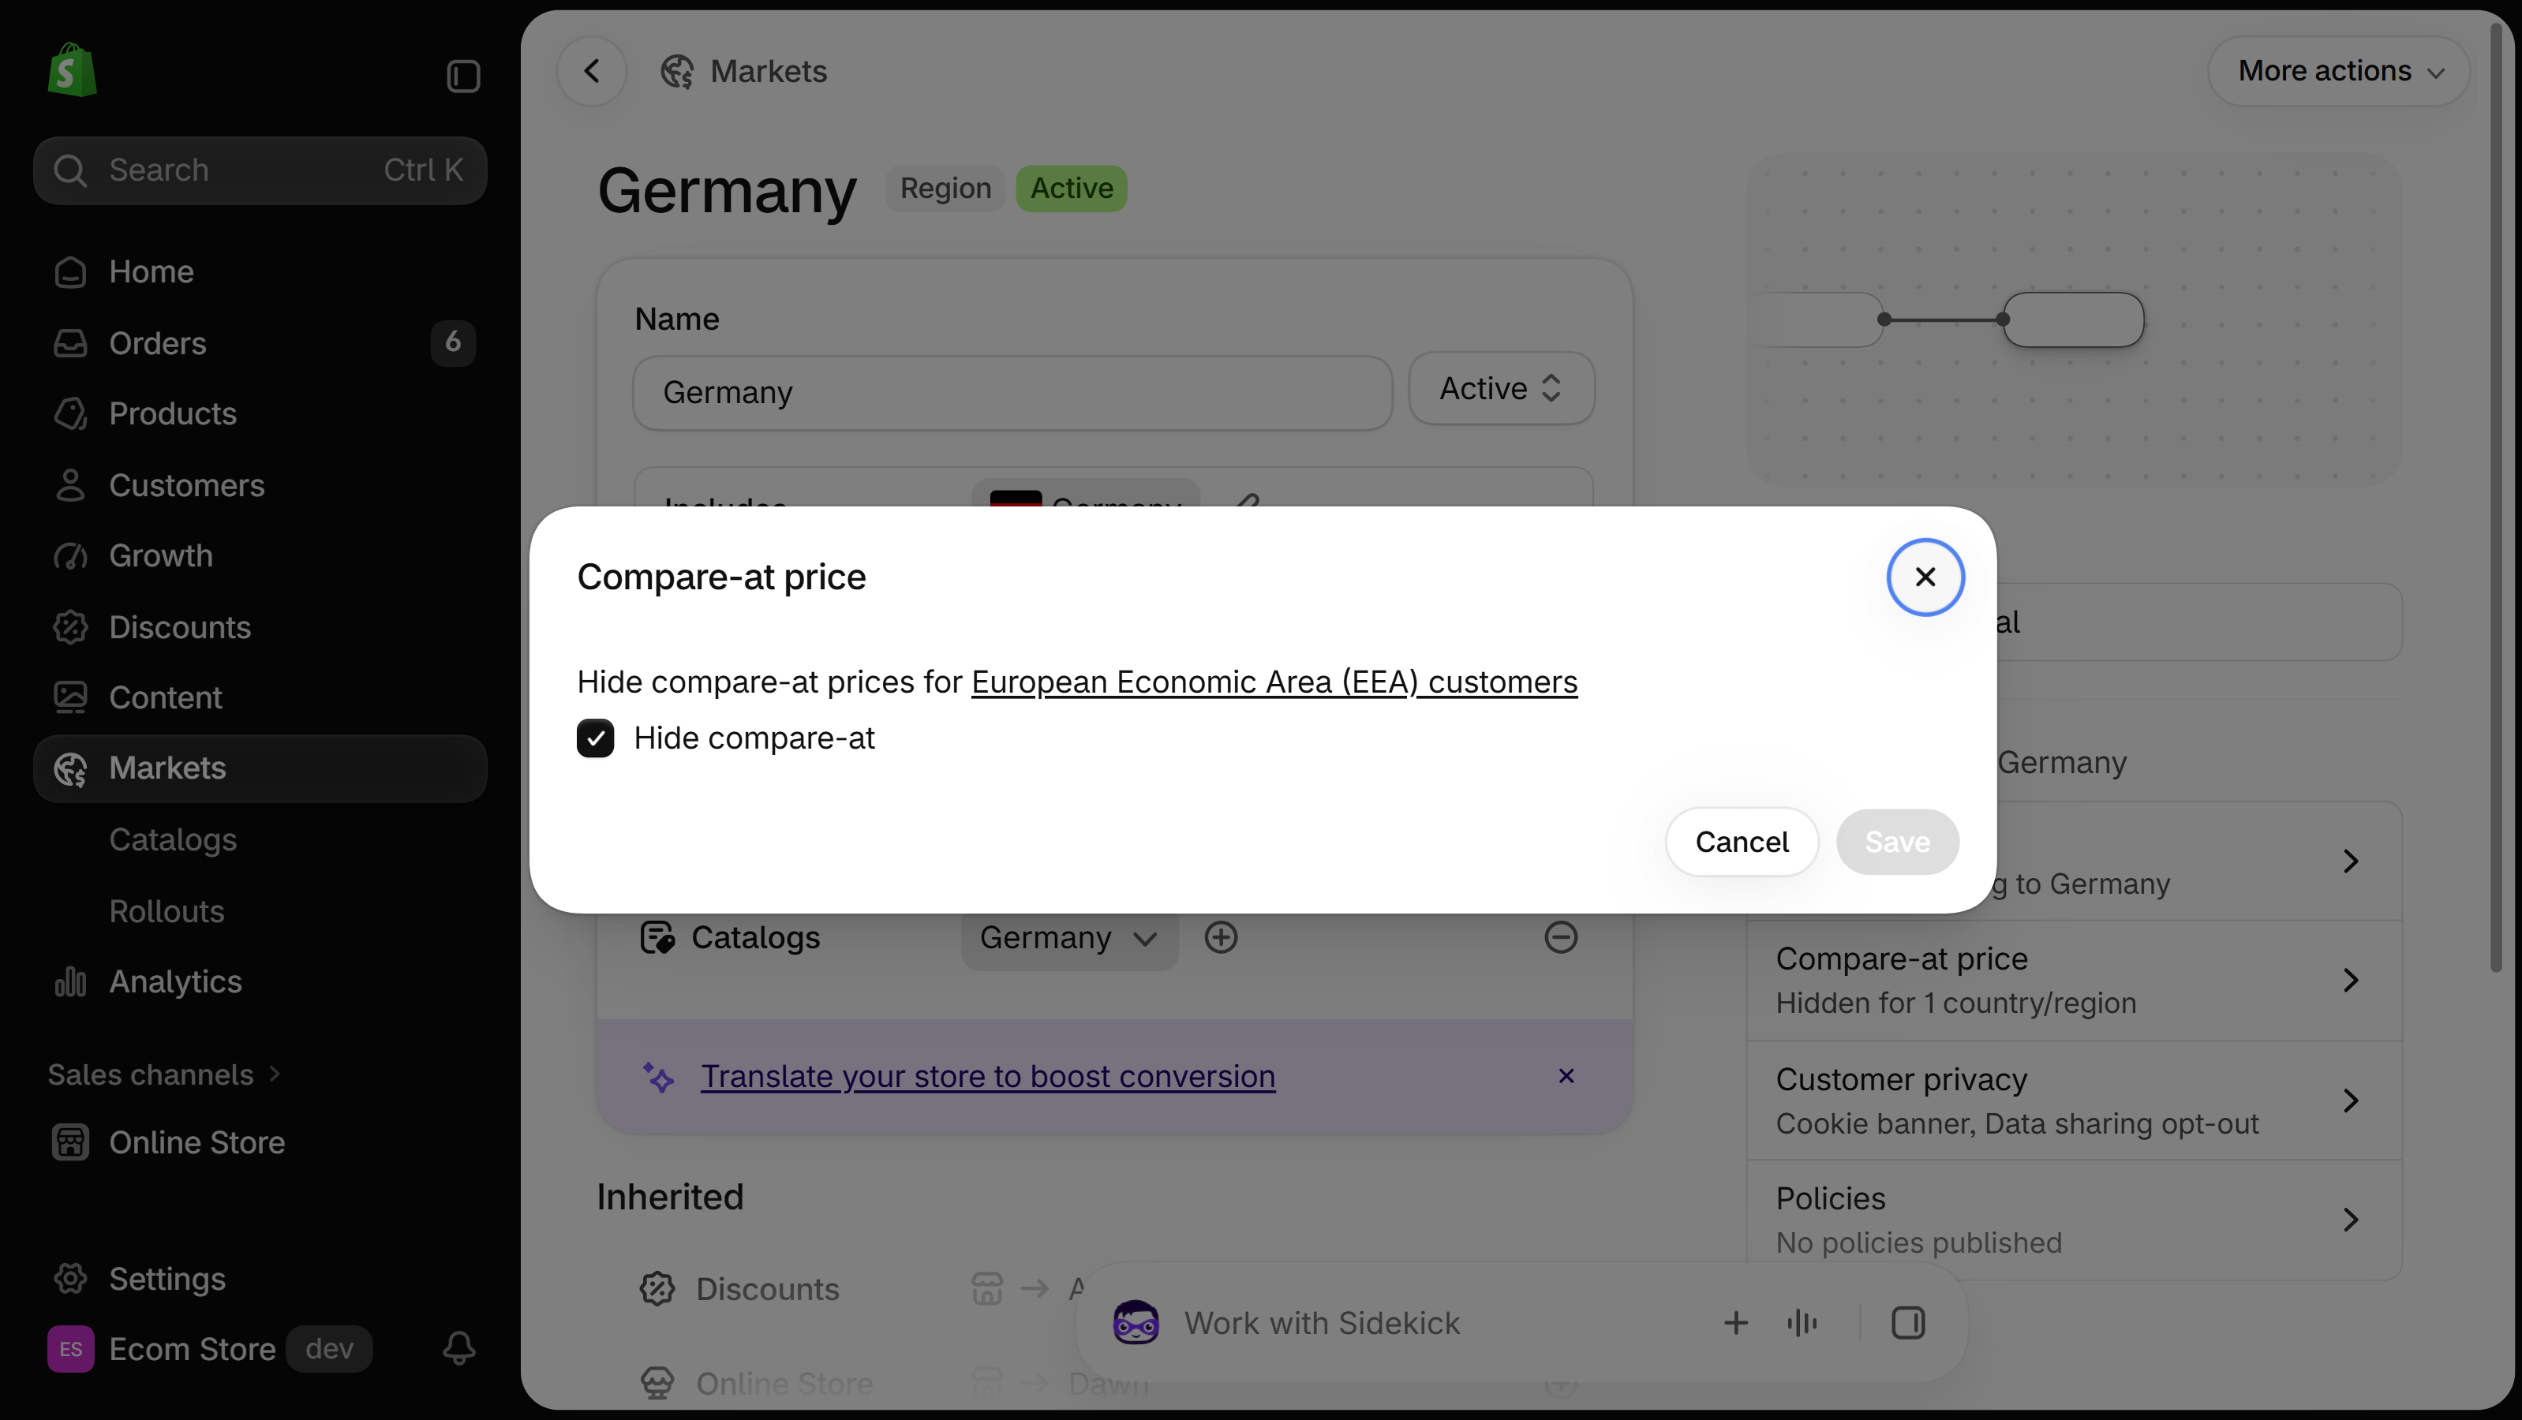Expand Customer privacy row
Screen dimensions: 2522x1420
click(x=2074, y=1101)
